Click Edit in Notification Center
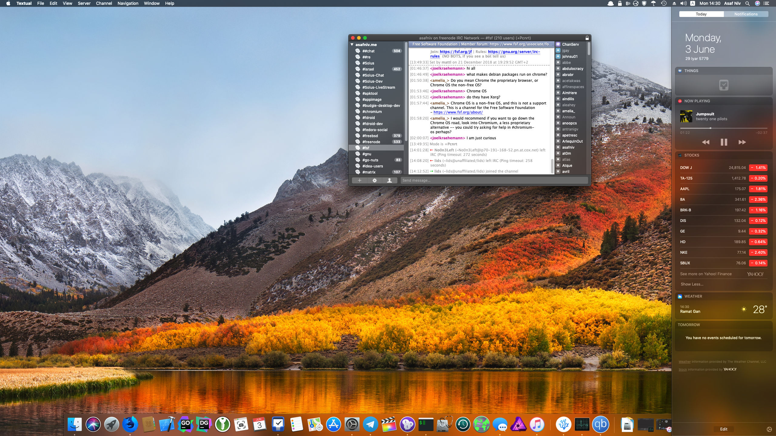This screenshot has width=776, height=436. click(724, 429)
